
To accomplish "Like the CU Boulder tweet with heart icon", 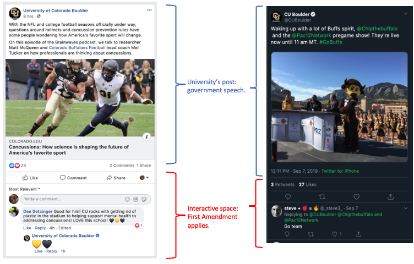I will 356,197.
